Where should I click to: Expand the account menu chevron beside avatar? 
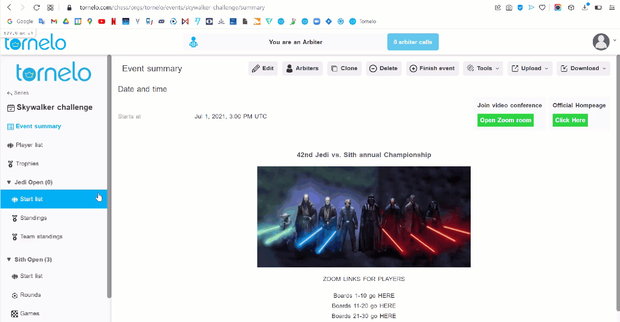click(615, 41)
